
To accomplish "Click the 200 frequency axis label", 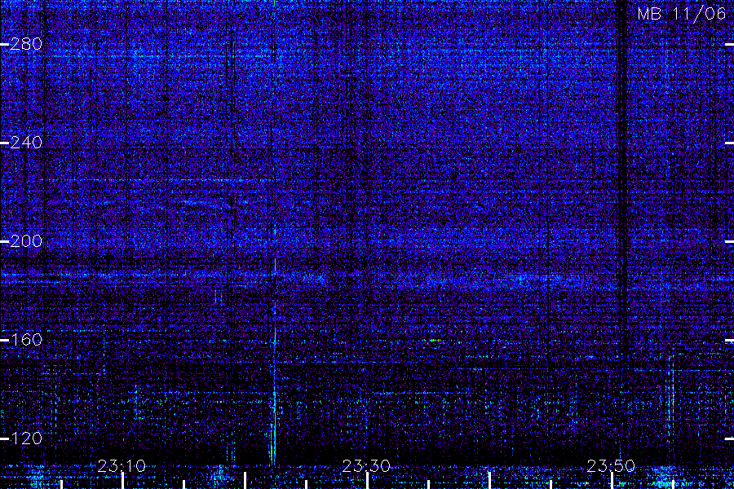I will click(26, 241).
